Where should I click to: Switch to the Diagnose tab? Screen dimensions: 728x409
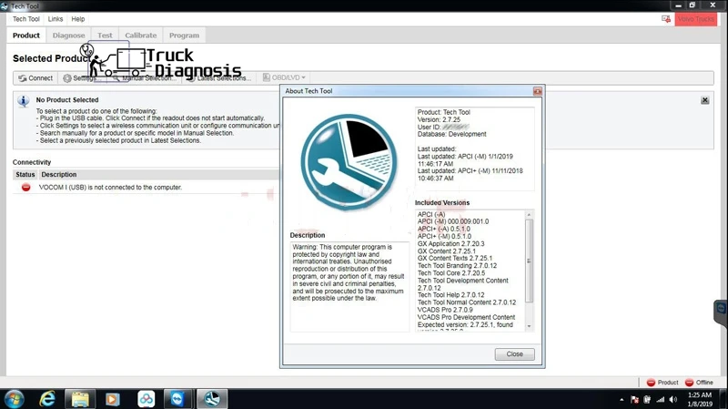tap(69, 36)
